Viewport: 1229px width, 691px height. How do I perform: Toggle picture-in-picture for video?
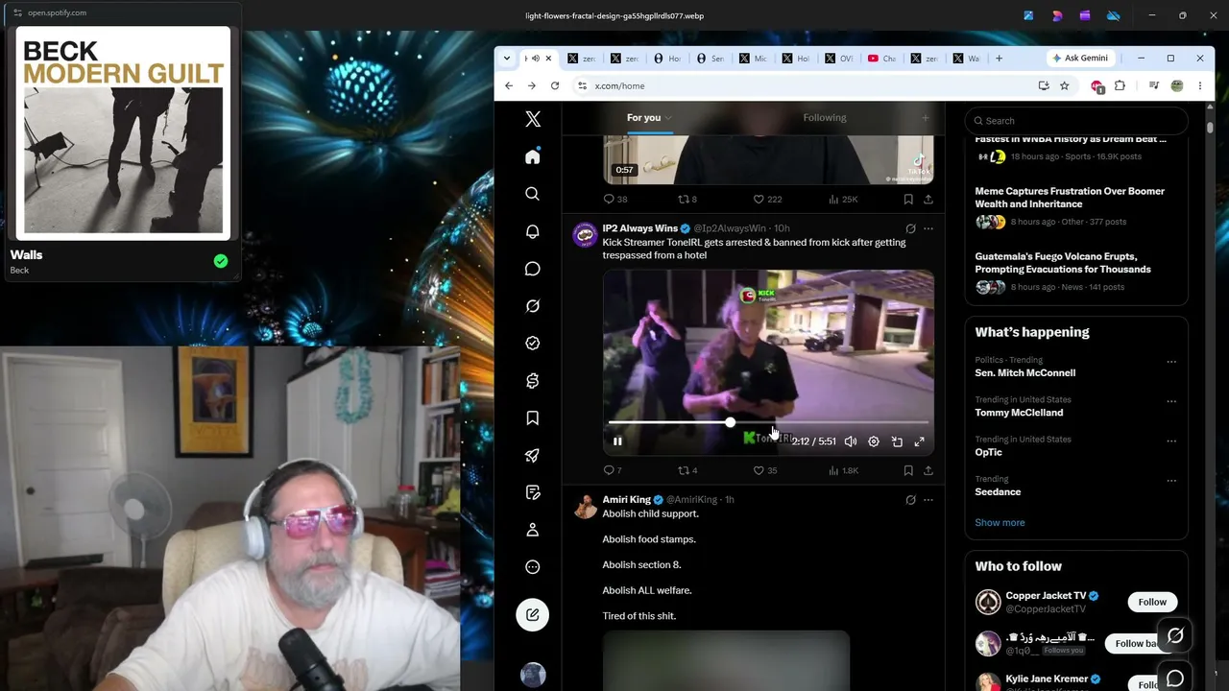[x=897, y=441]
